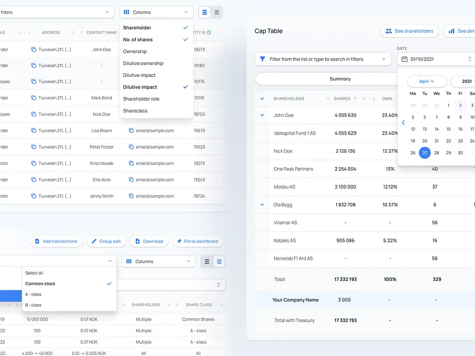Click the pencil icon on Group edit

94,241
